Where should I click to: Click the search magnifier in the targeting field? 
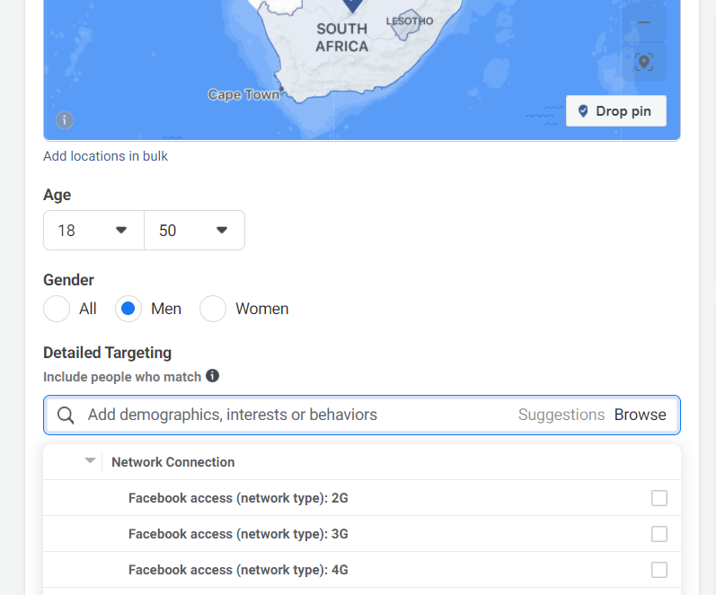pos(66,416)
